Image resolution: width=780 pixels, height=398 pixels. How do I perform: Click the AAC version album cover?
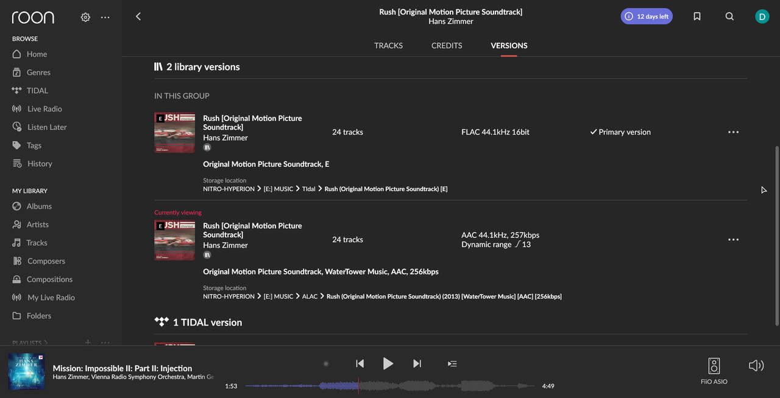175,240
